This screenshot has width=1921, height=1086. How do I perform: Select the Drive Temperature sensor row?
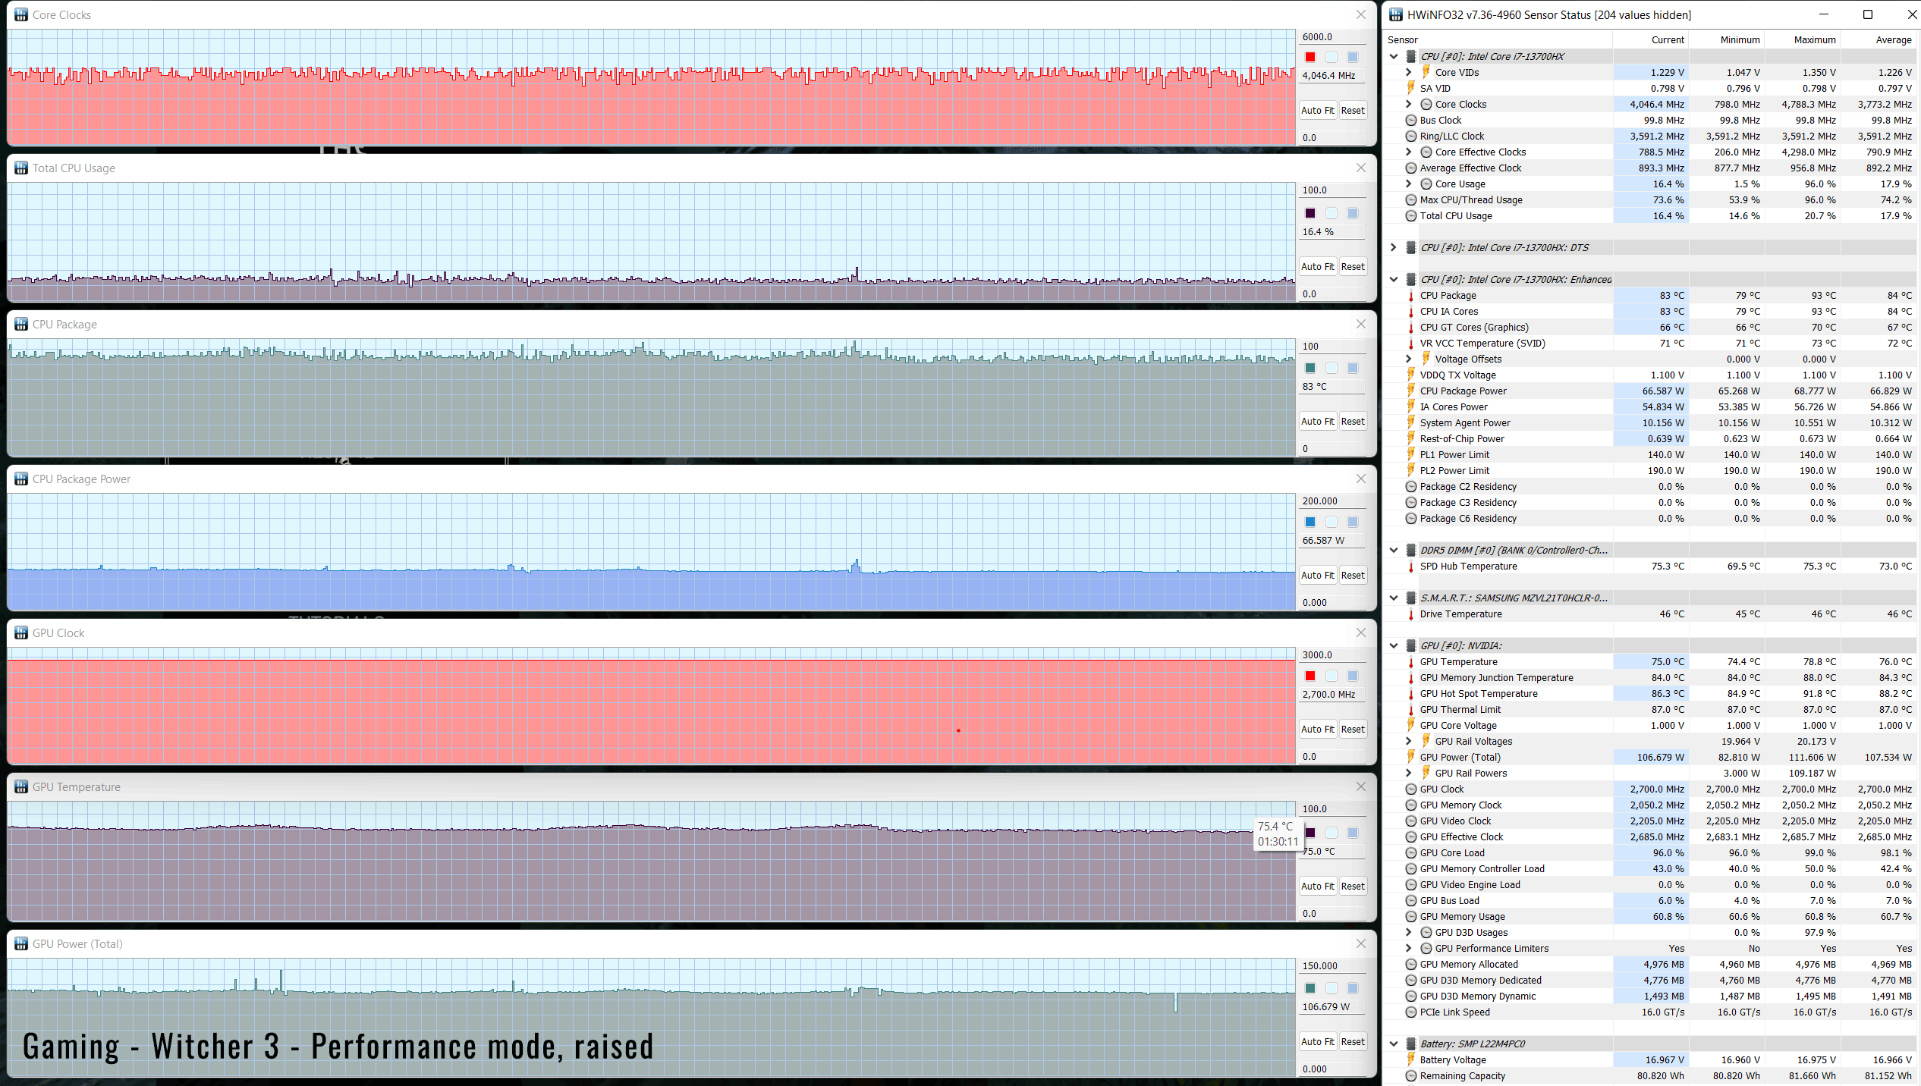tap(1651, 614)
